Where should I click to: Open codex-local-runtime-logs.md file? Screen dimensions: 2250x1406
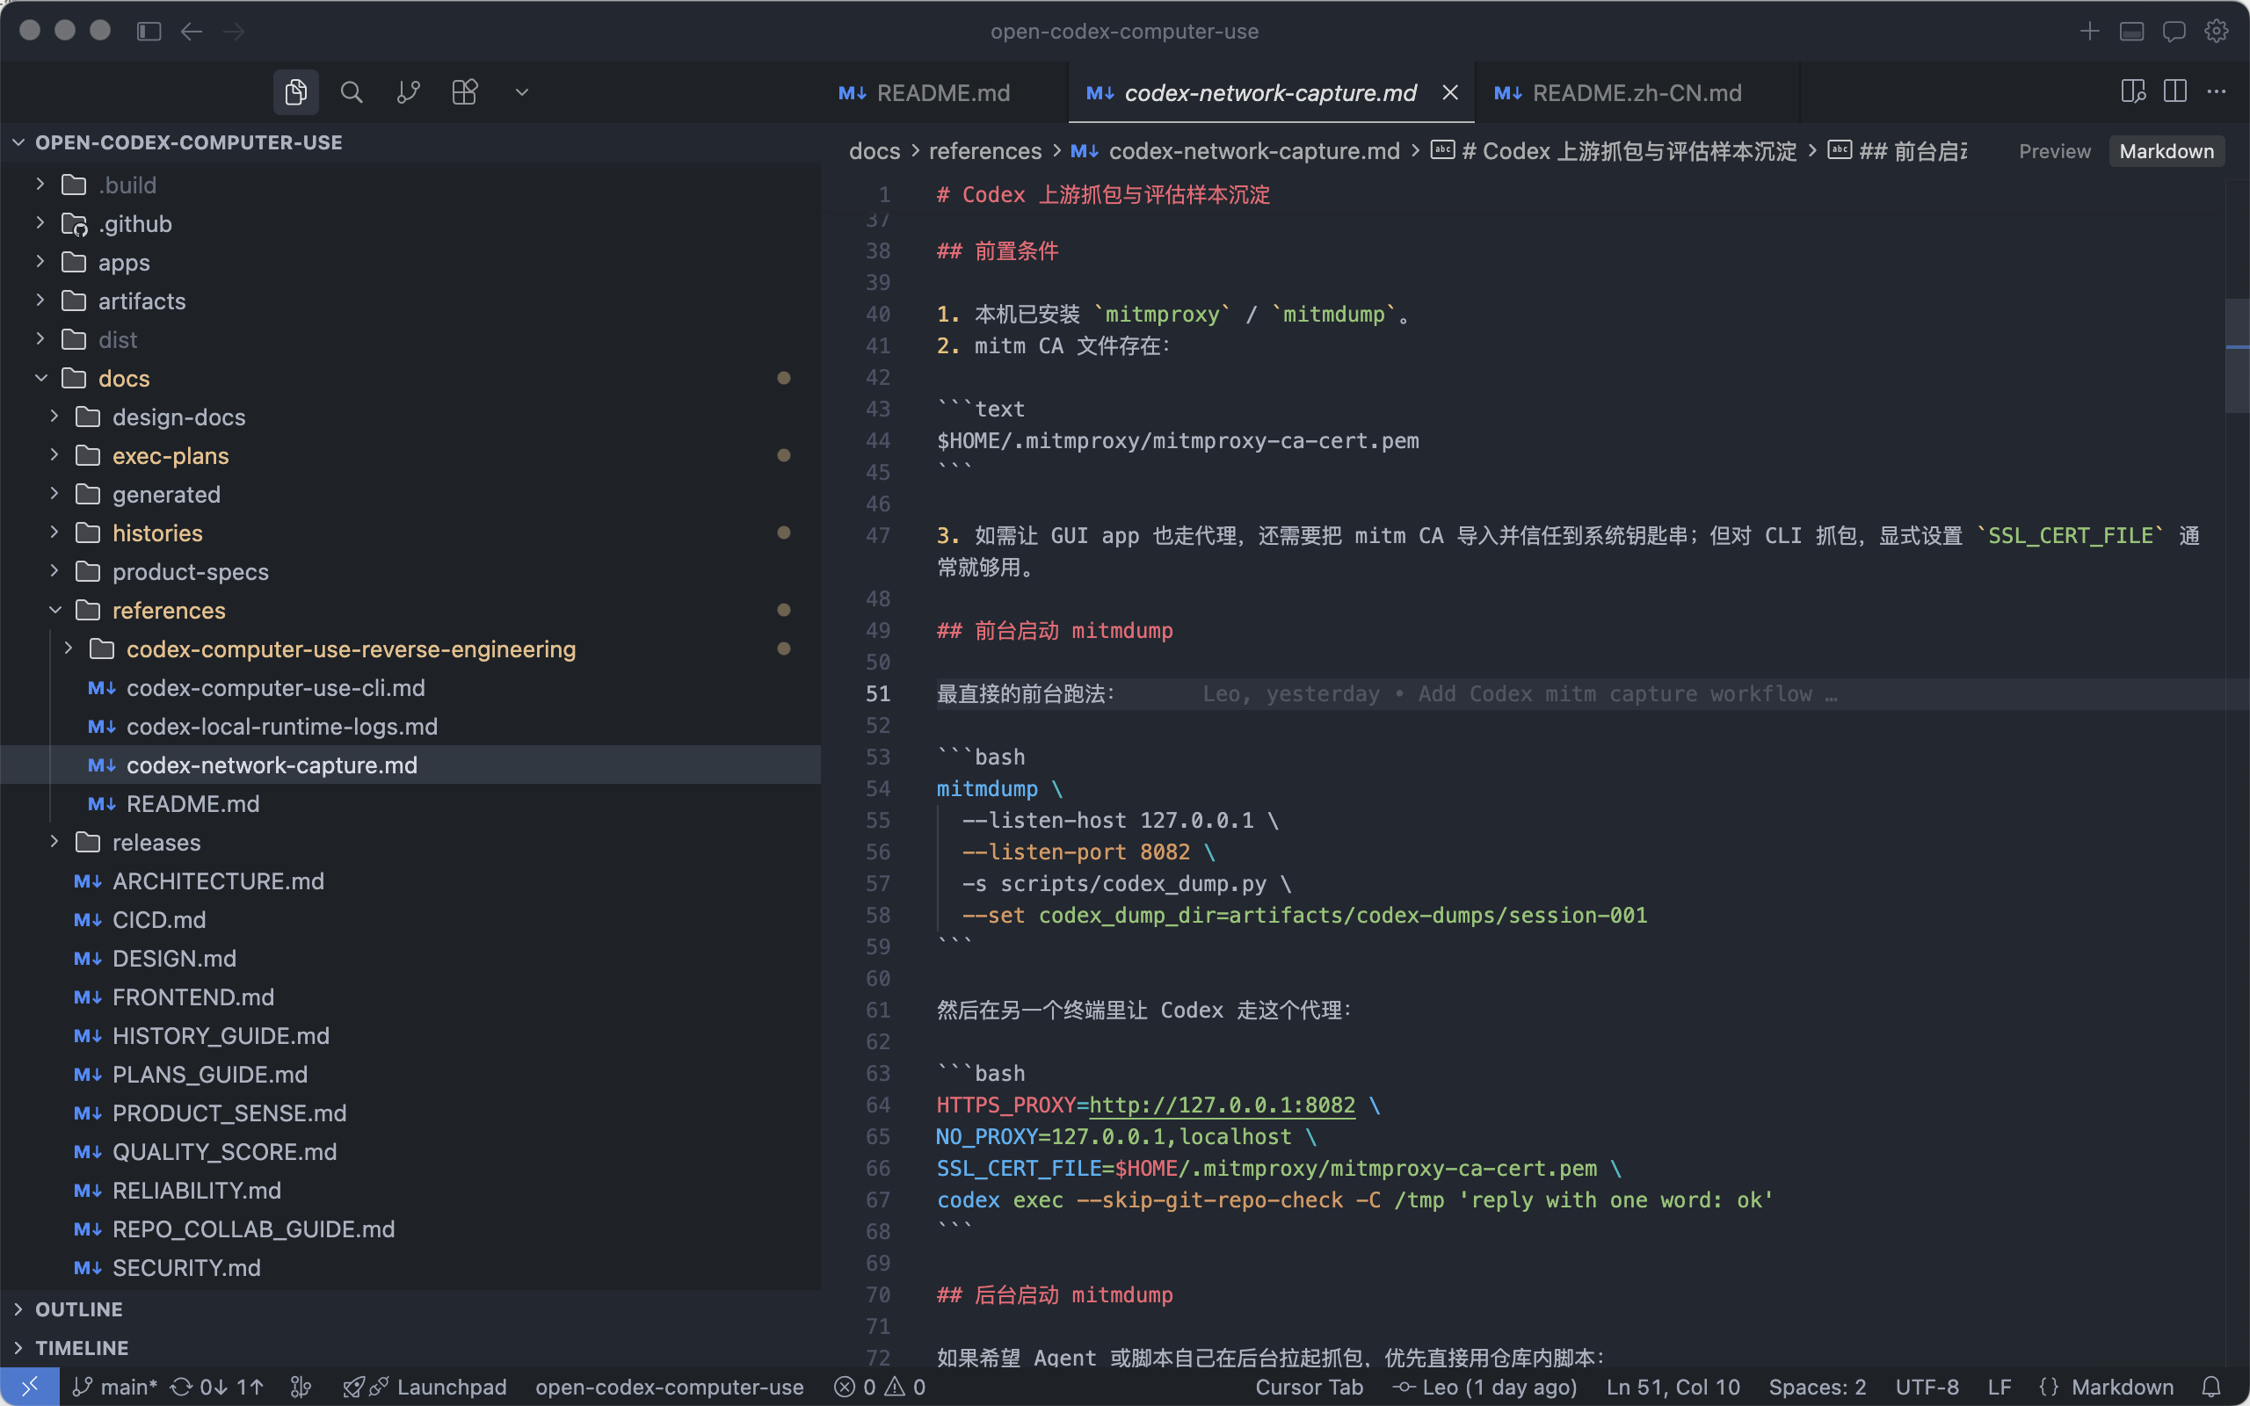280,726
